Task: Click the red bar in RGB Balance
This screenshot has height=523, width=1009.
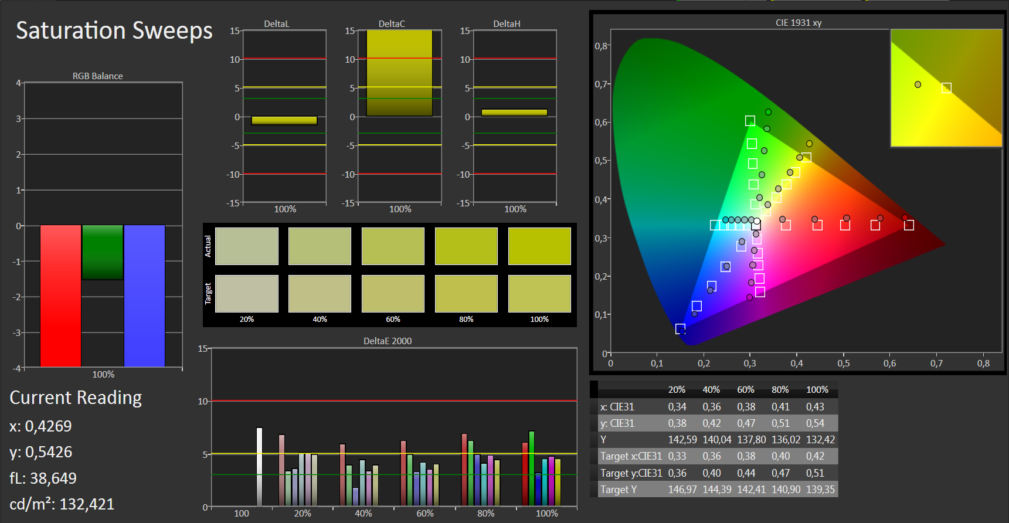Action: (61, 296)
